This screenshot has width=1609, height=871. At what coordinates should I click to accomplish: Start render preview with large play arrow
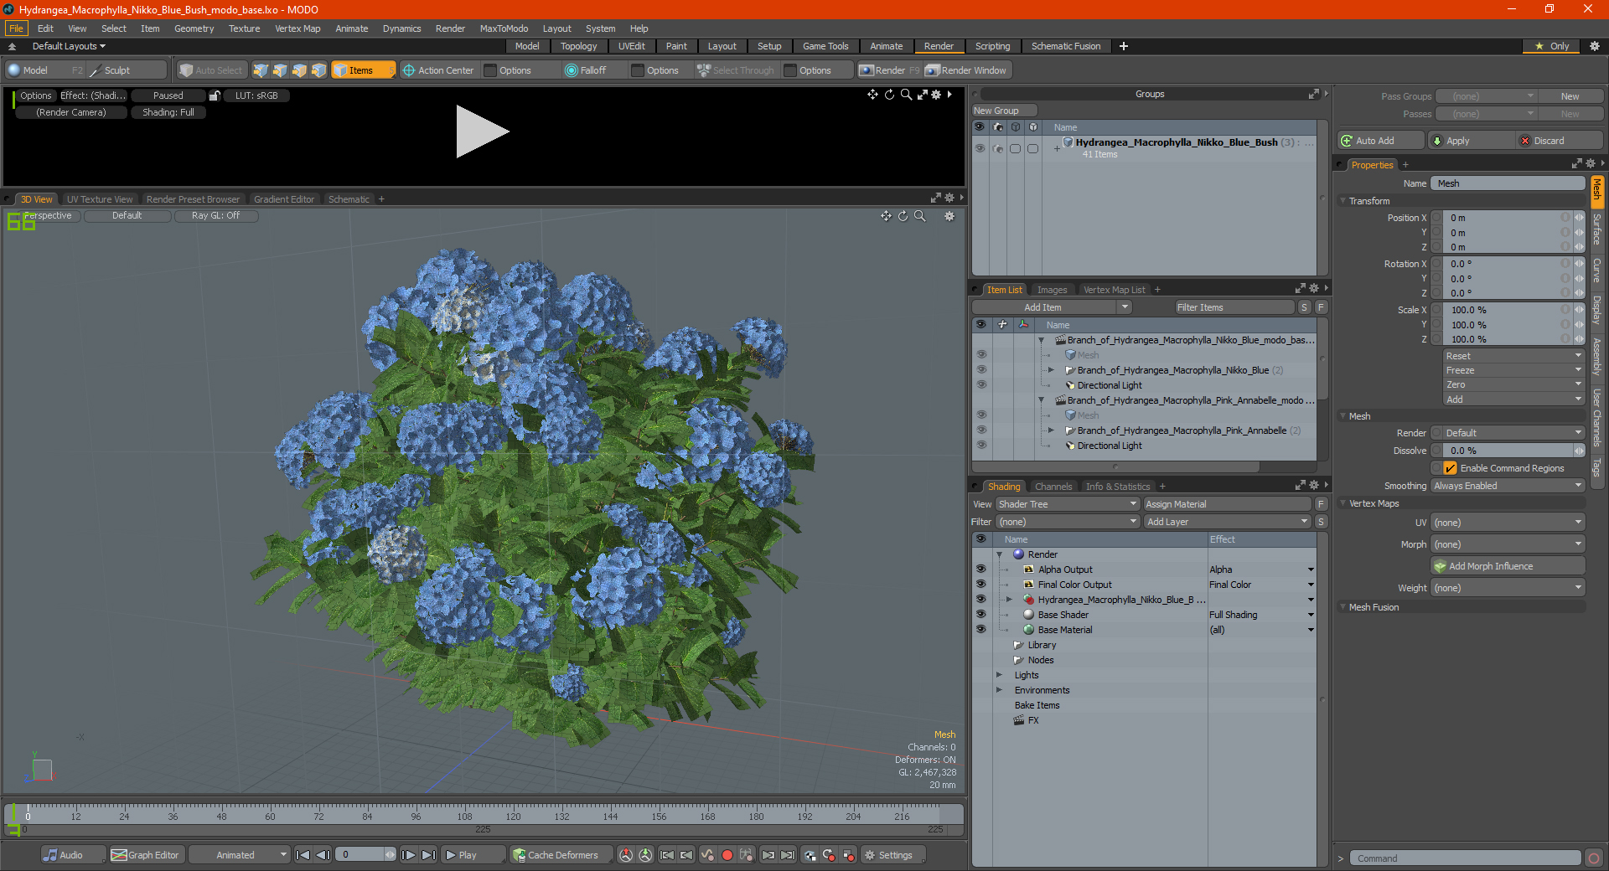tap(482, 131)
